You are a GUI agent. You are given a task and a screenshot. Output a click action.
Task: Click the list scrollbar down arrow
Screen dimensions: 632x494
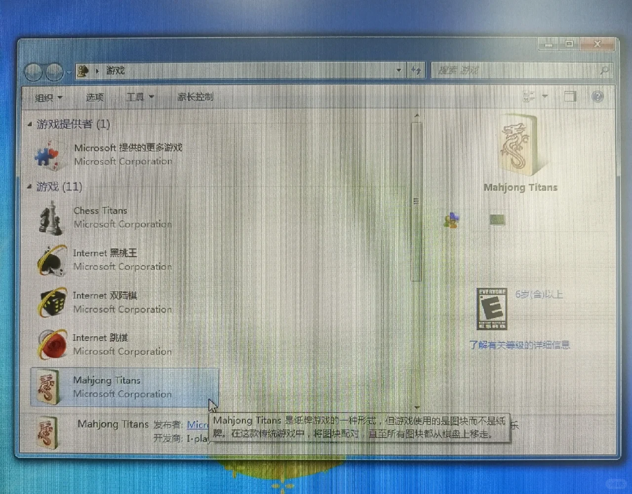click(x=417, y=407)
